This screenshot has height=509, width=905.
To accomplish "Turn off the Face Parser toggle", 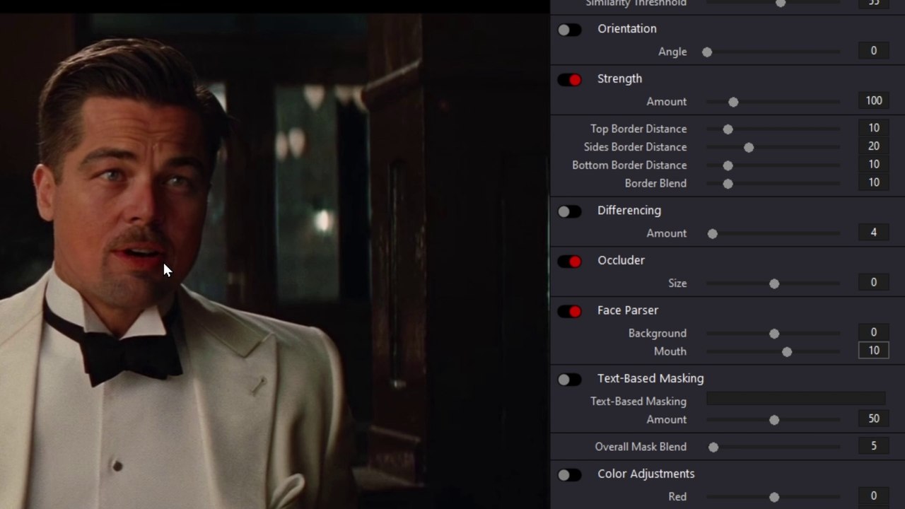I will pyautogui.click(x=569, y=311).
